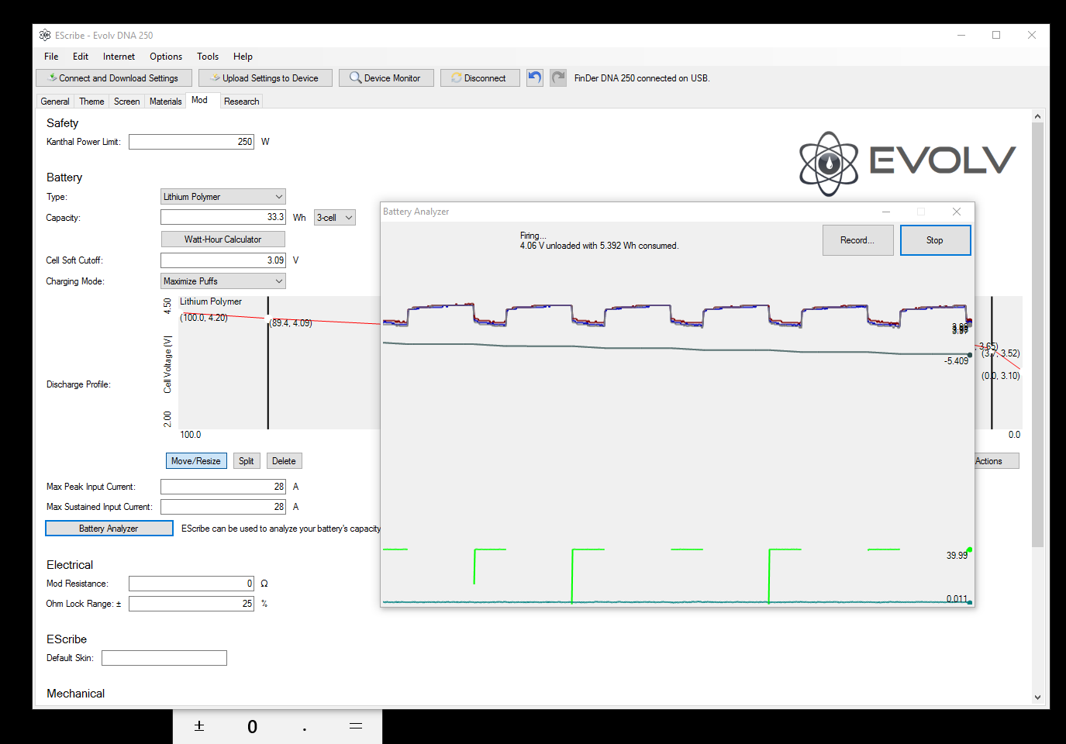The height and width of the screenshot is (744, 1066).
Task: Expand the battery Type dropdown
Action: [223, 197]
